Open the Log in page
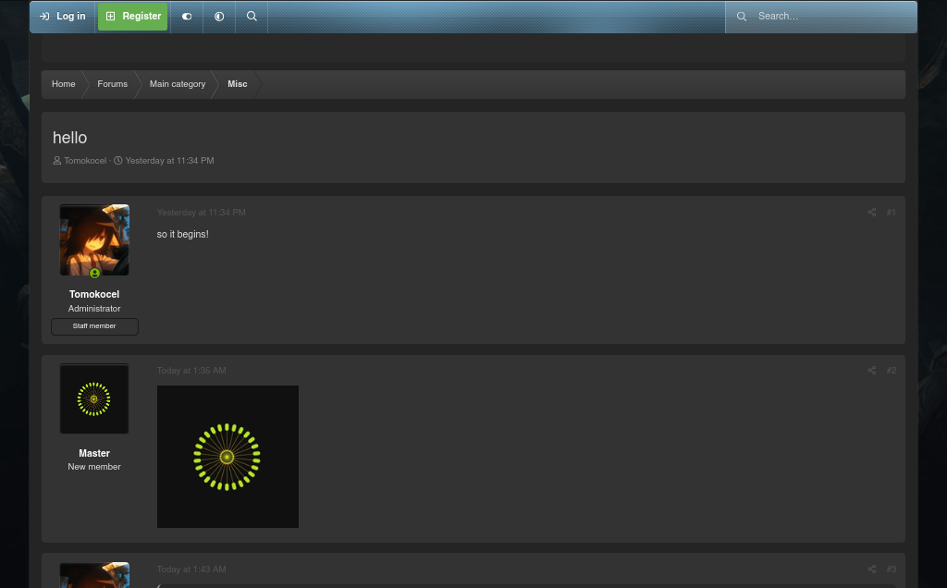The width and height of the screenshot is (947, 588). click(63, 17)
